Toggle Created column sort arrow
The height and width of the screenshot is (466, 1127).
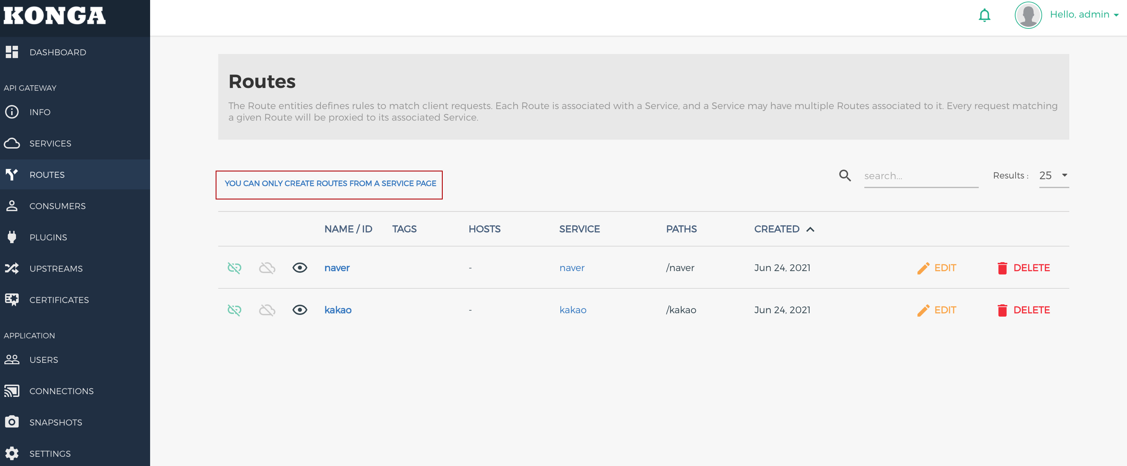pyautogui.click(x=810, y=229)
